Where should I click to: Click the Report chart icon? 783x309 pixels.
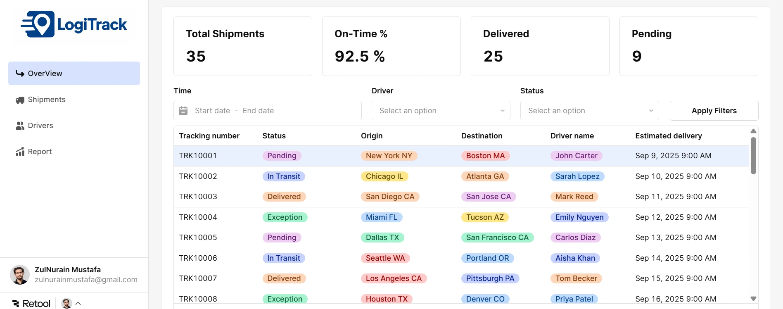coord(20,152)
